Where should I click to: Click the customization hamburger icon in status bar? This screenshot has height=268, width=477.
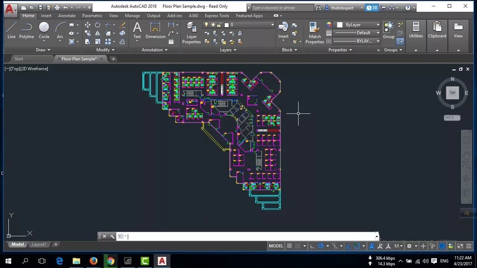[468, 246]
